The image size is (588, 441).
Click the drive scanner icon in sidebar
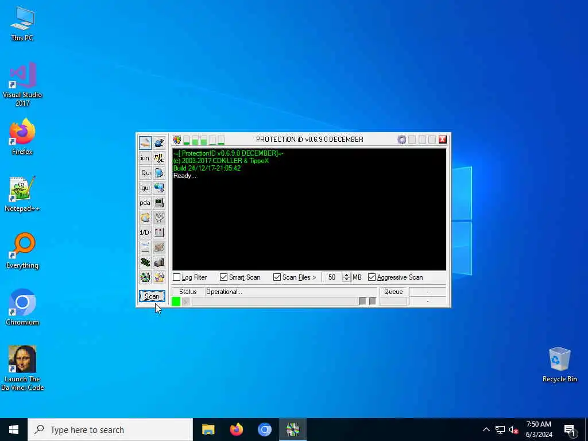[x=145, y=247]
